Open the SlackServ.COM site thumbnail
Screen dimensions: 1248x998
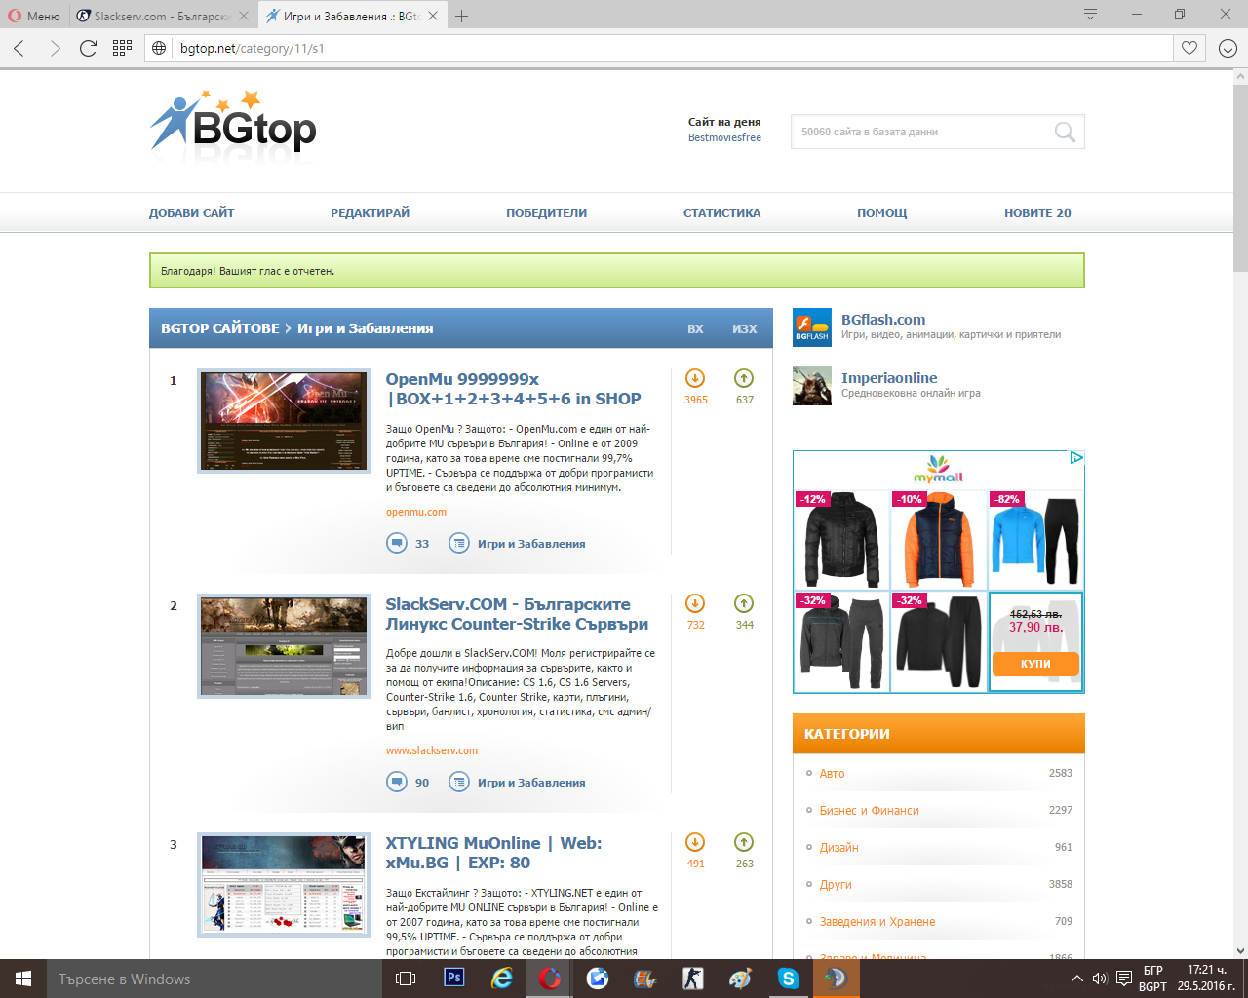tap(284, 646)
